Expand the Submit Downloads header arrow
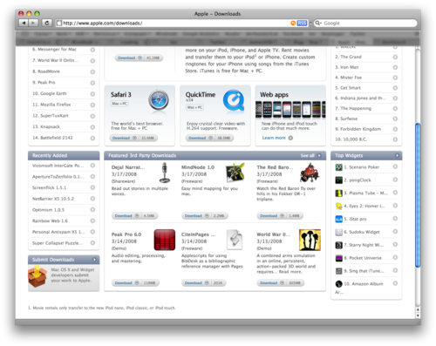This screenshot has height=346, width=436. click(94, 260)
